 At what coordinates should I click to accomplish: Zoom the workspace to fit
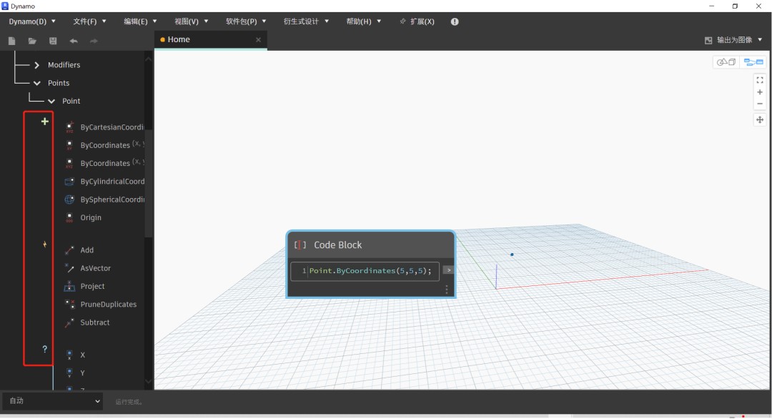(x=760, y=80)
